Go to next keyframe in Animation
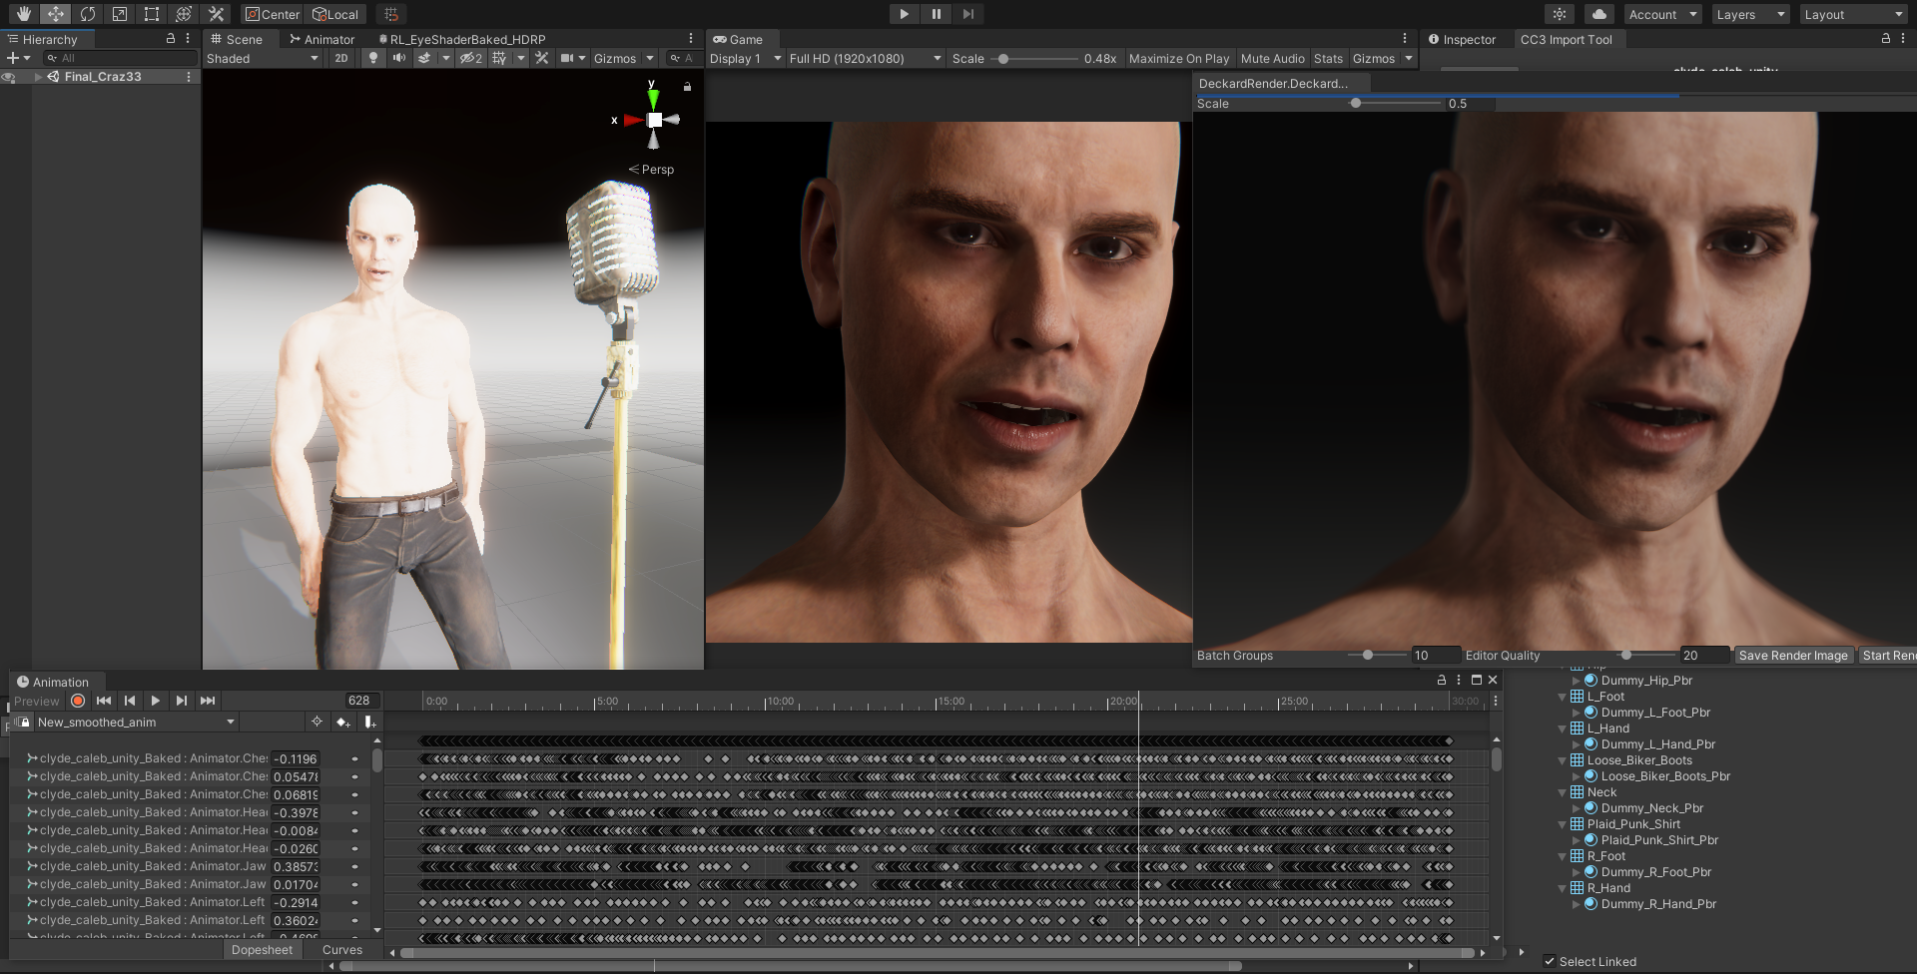 pyautogui.click(x=182, y=701)
